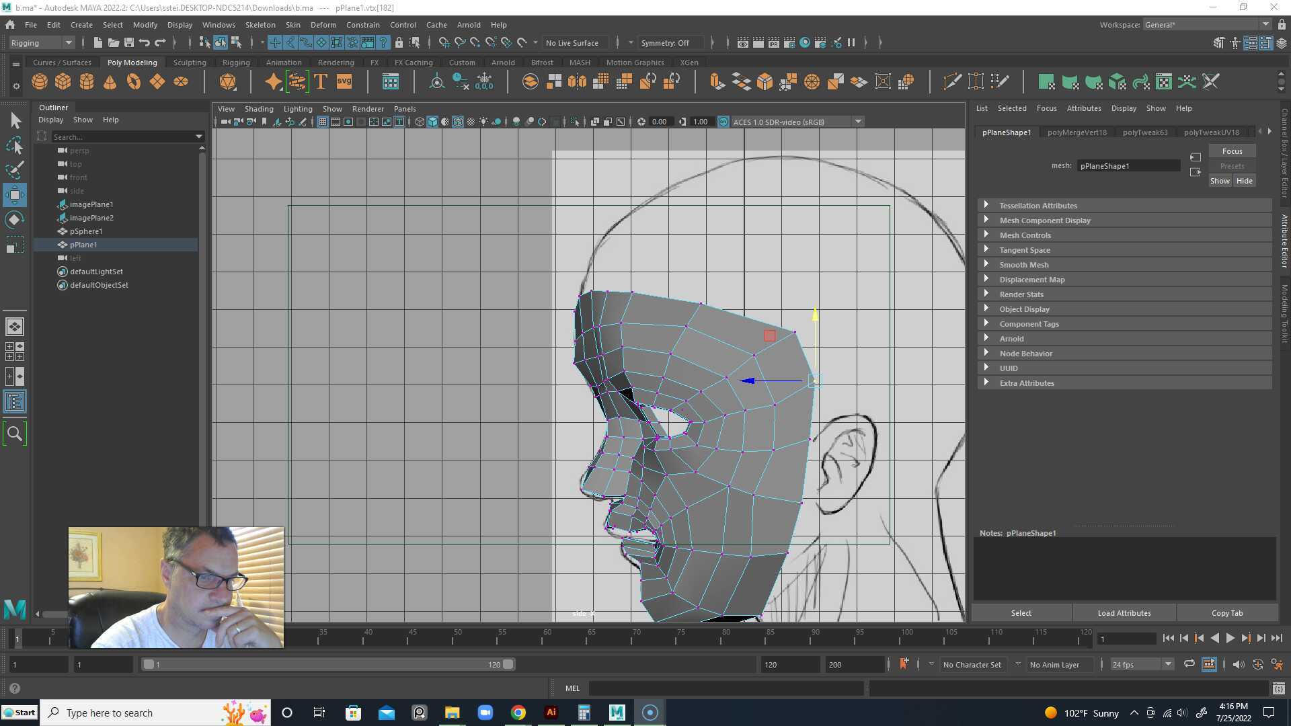Open the Skeleton menu
The image size is (1291, 726).
tap(260, 25)
